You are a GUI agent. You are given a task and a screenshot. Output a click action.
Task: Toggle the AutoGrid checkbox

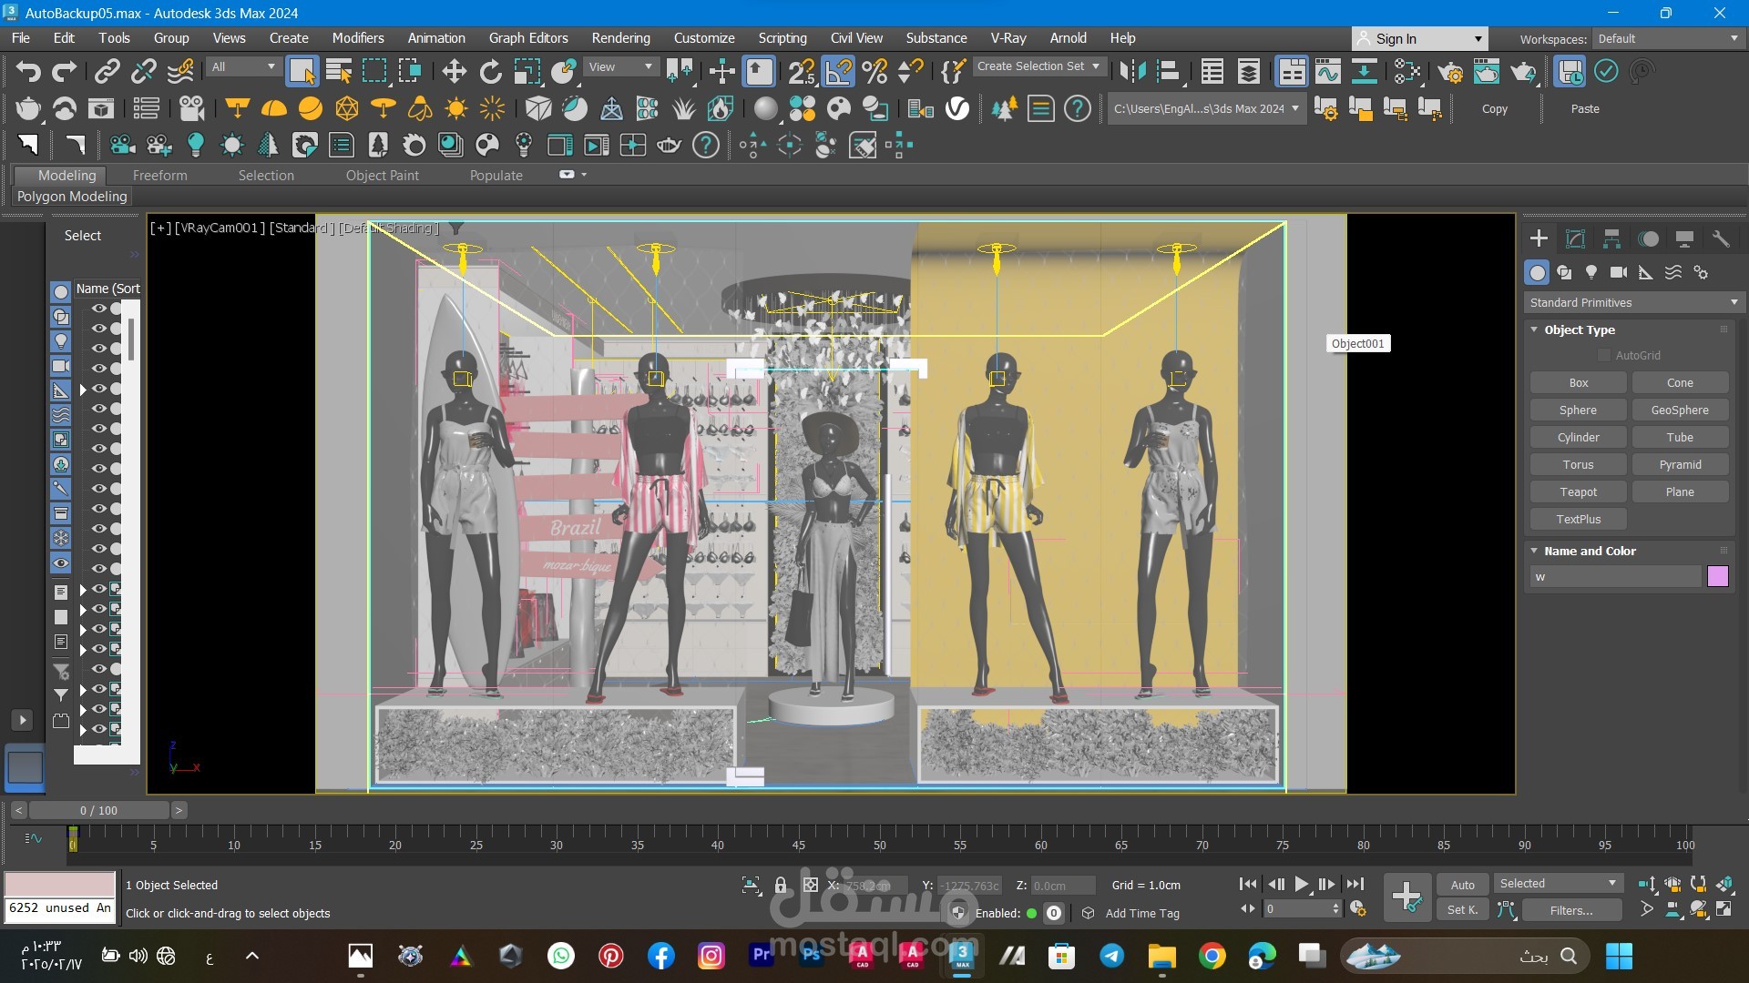tap(1604, 355)
